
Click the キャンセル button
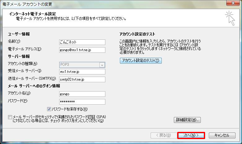[222, 135]
